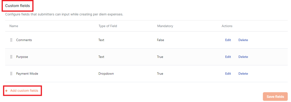Delete the Purpose field

coord(243,57)
